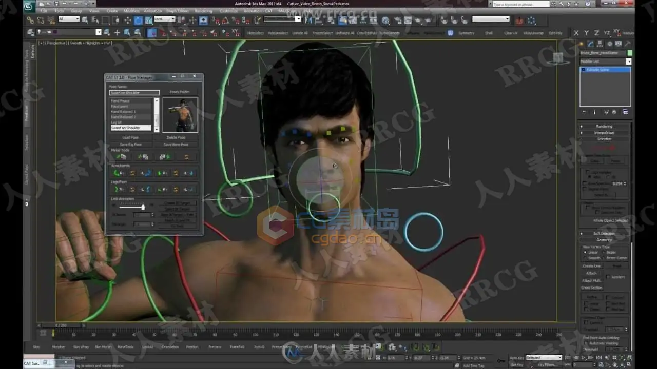Choose the Select and Move tool
657x369 pixels.
tap(127, 20)
